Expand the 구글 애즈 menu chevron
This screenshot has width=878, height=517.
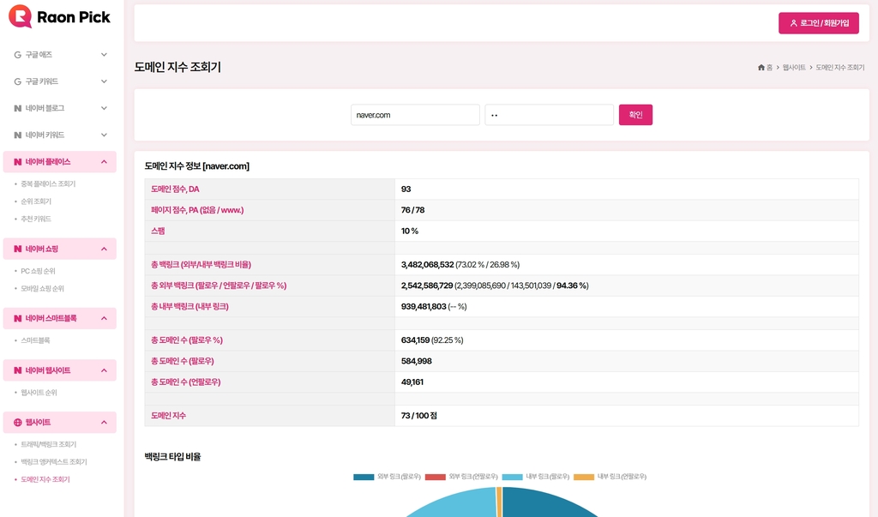click(x=104, y=55)
